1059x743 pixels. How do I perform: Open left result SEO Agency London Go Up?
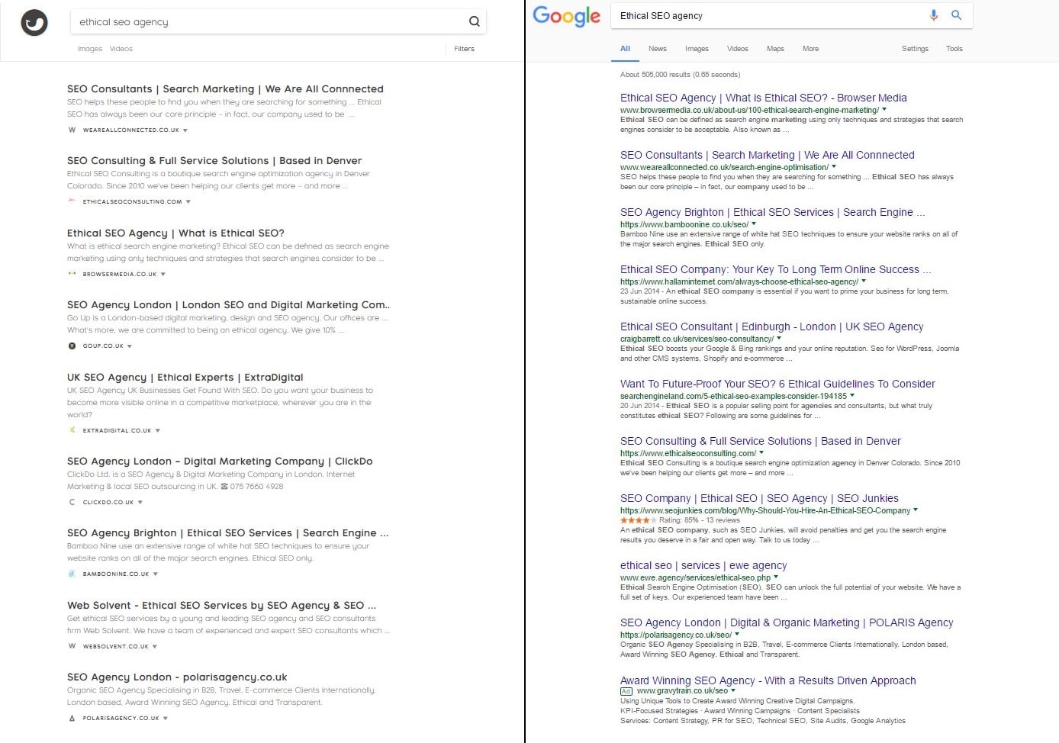coord(229,305)
